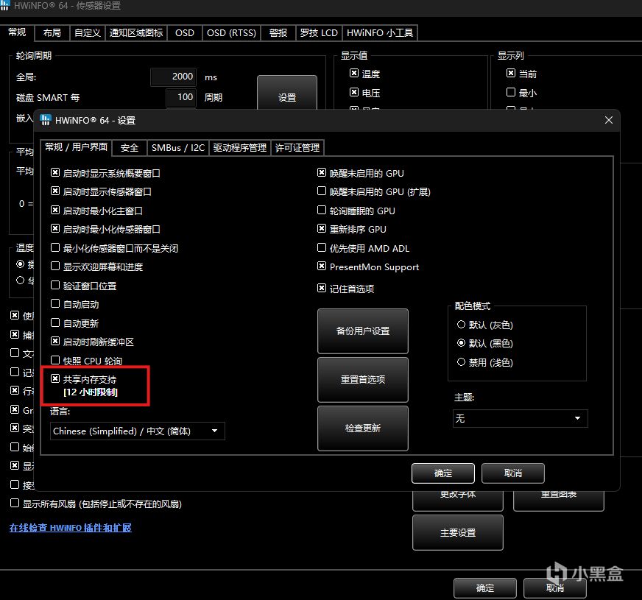The height and width of the screenshot is (600, 642).
Task: Open the 布局 tab in sensor settings
Action: click(52, 32)
